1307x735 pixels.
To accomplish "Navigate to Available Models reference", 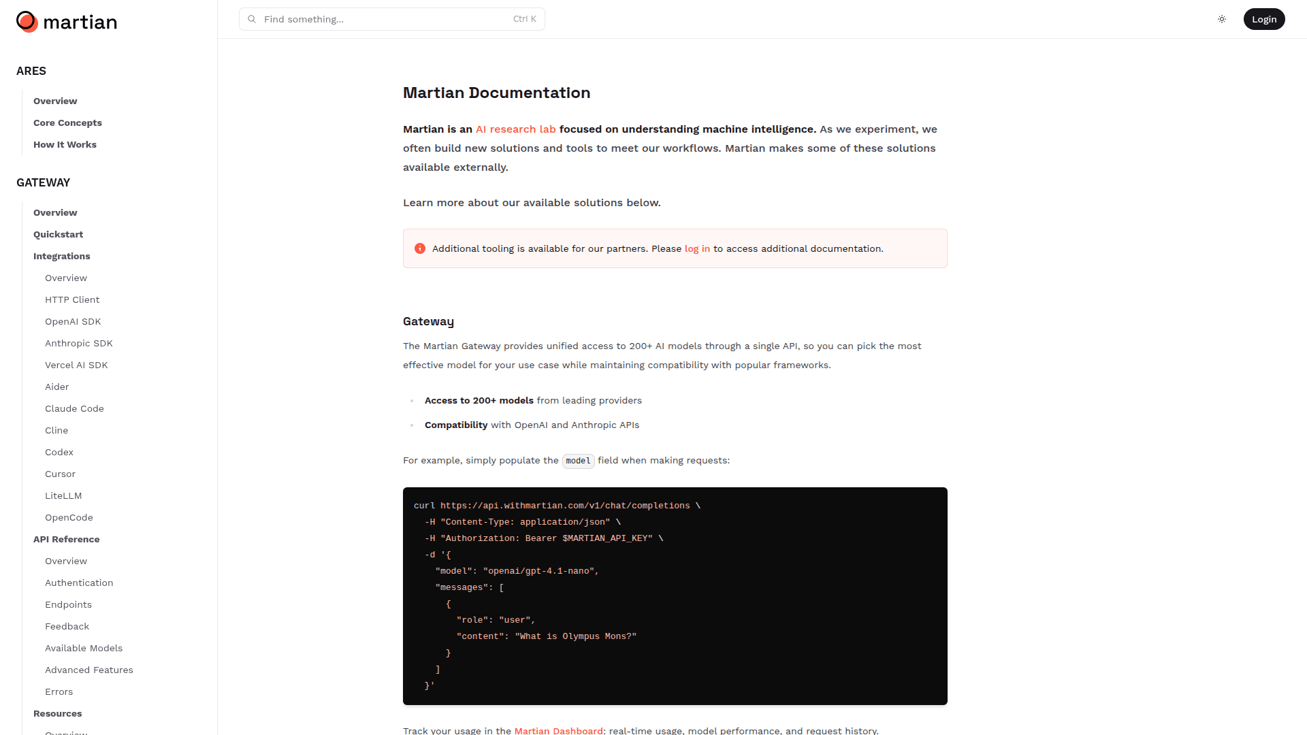I will [84, 648].
